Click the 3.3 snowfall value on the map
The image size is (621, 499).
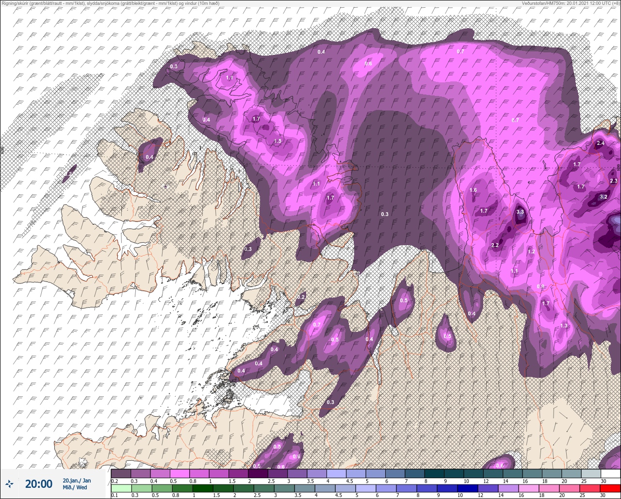520,212
